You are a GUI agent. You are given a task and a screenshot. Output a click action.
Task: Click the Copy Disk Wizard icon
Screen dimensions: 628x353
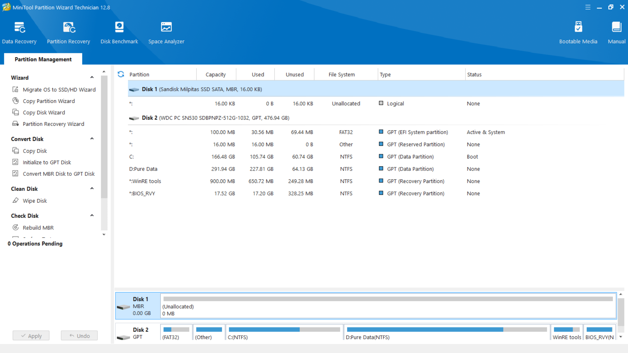point(15,112)
